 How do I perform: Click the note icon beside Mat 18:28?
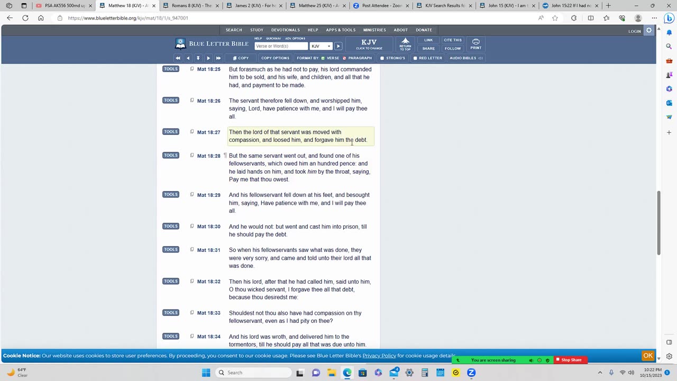[192, 156]
